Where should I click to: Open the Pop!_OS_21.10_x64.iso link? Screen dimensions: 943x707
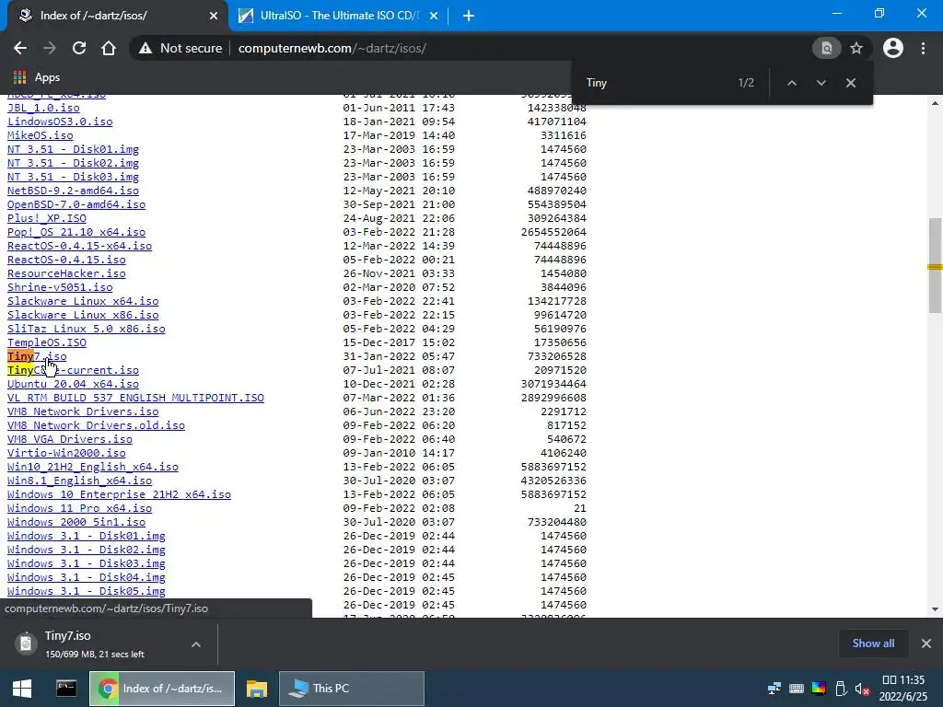tap(76, 232)
